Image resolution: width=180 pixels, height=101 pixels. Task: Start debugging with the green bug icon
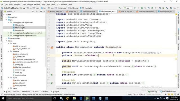point(142,8)
